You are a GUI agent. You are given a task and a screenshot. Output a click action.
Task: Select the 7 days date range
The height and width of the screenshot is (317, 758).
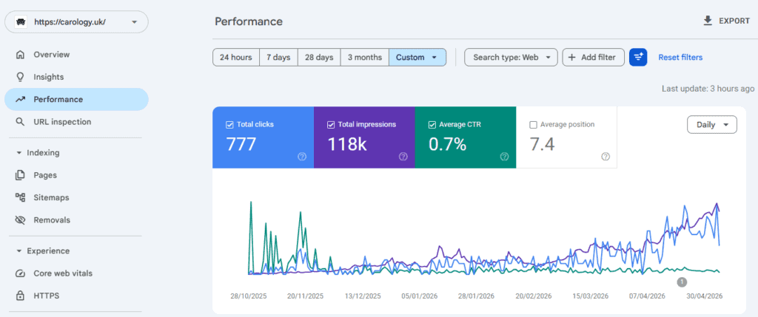(x=278, y=58)
